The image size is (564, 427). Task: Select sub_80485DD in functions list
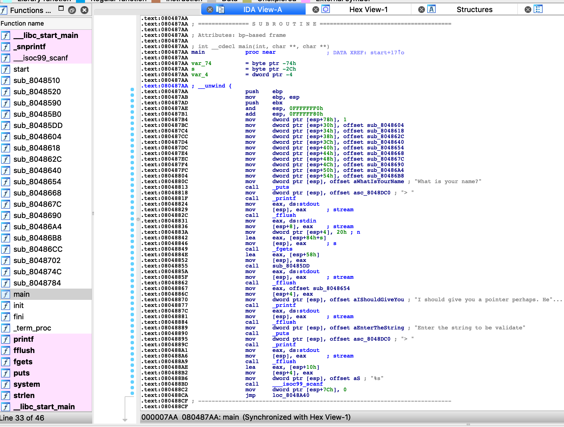(x=38, y=125)
